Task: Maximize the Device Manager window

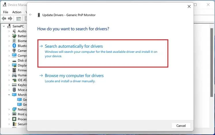Action: tap(195, 5)
